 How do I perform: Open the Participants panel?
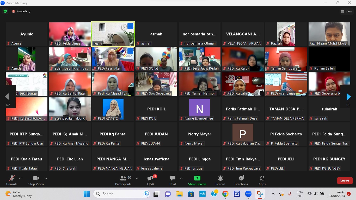123,180
